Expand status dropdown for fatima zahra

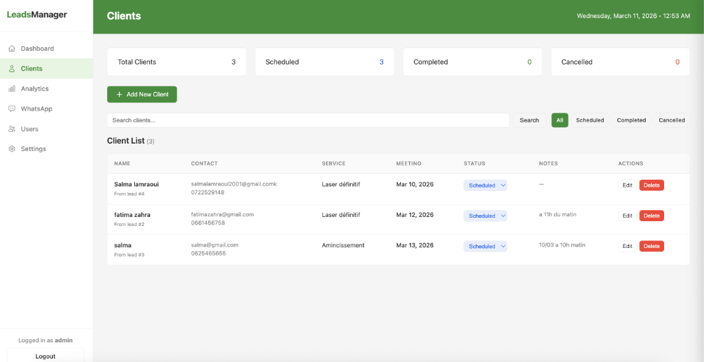[x=485, y=216]
